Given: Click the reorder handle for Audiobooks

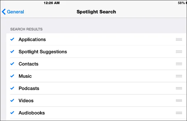Looking at the screenshot, I should (x=179, y=113).
